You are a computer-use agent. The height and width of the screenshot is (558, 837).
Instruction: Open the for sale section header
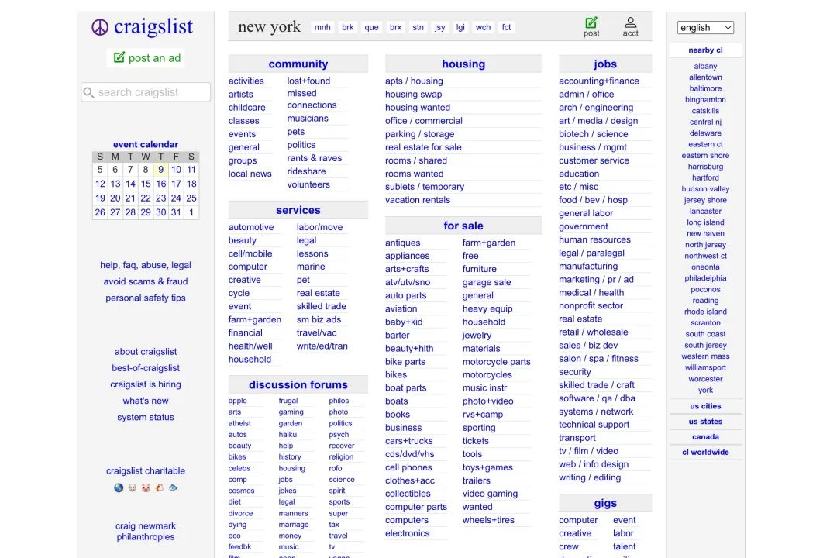(463, 226)
